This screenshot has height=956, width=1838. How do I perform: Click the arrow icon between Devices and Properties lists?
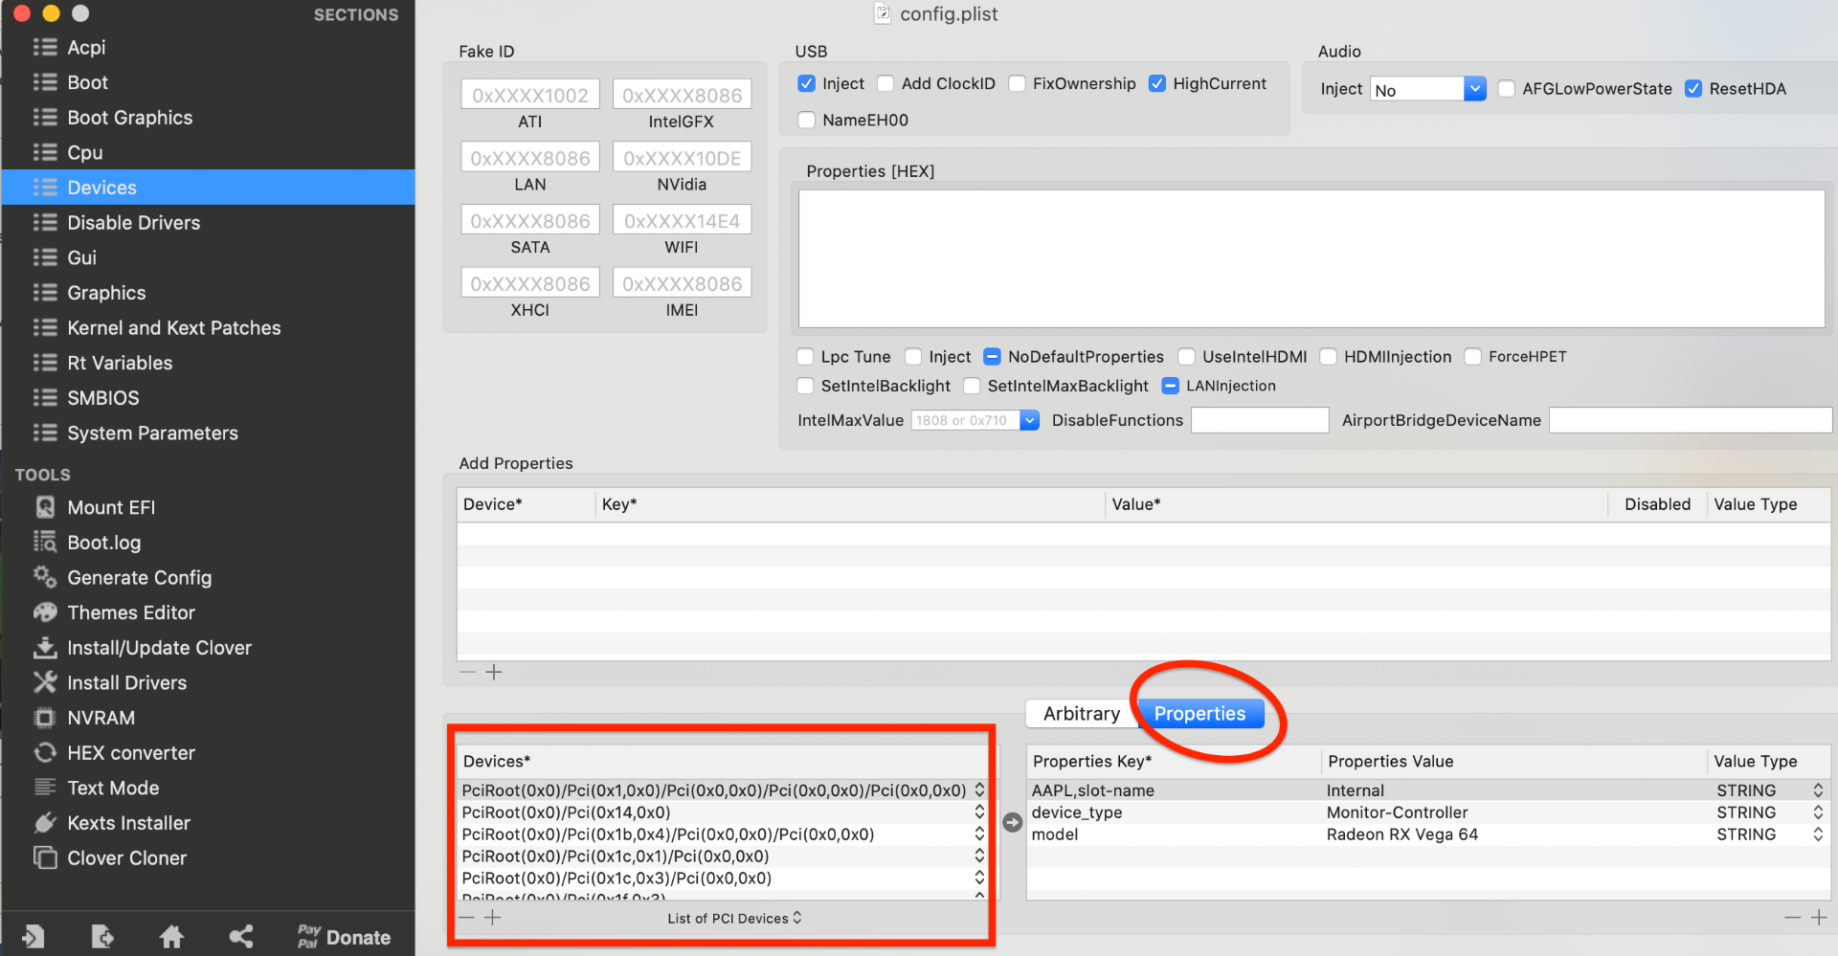pos(1012,822)
